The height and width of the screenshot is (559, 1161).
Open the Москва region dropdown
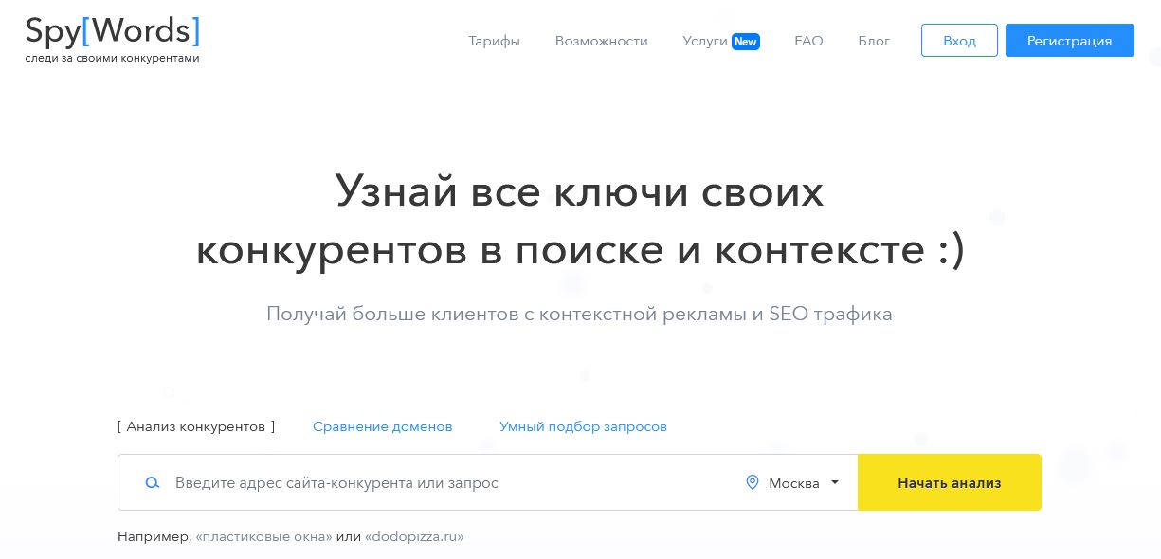click(794, 483)
